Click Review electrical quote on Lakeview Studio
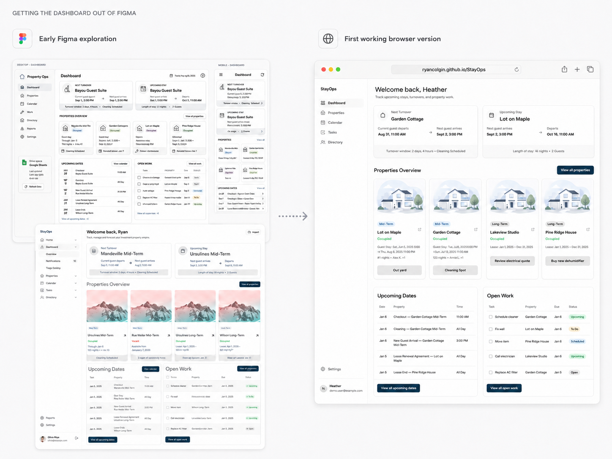 coord(512,261)
